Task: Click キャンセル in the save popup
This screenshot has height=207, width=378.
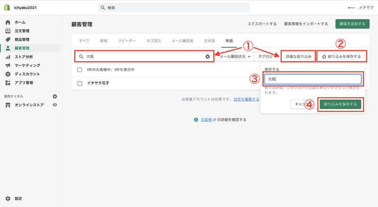Action: tap(304, 104)
